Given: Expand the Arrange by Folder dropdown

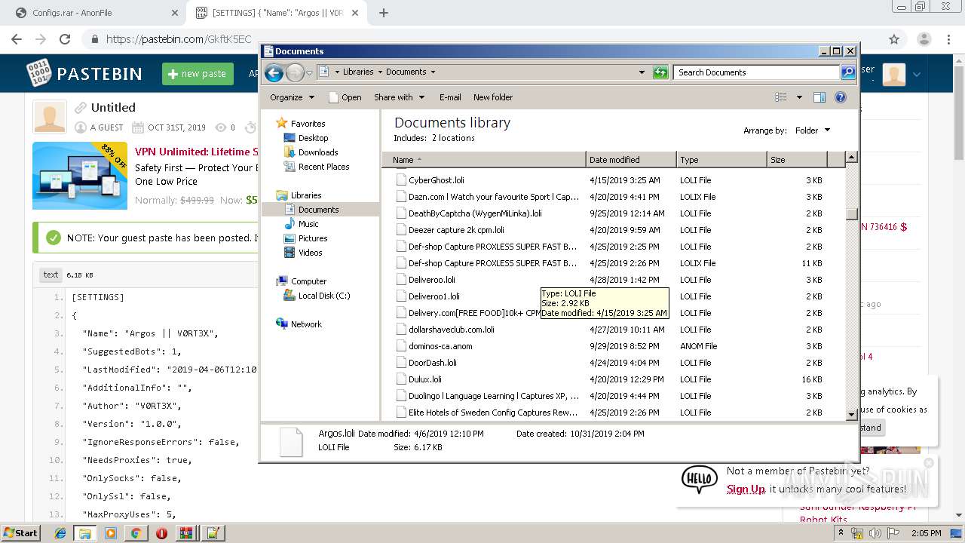Looking at the screenshot, I should click(x=813, y=130).
